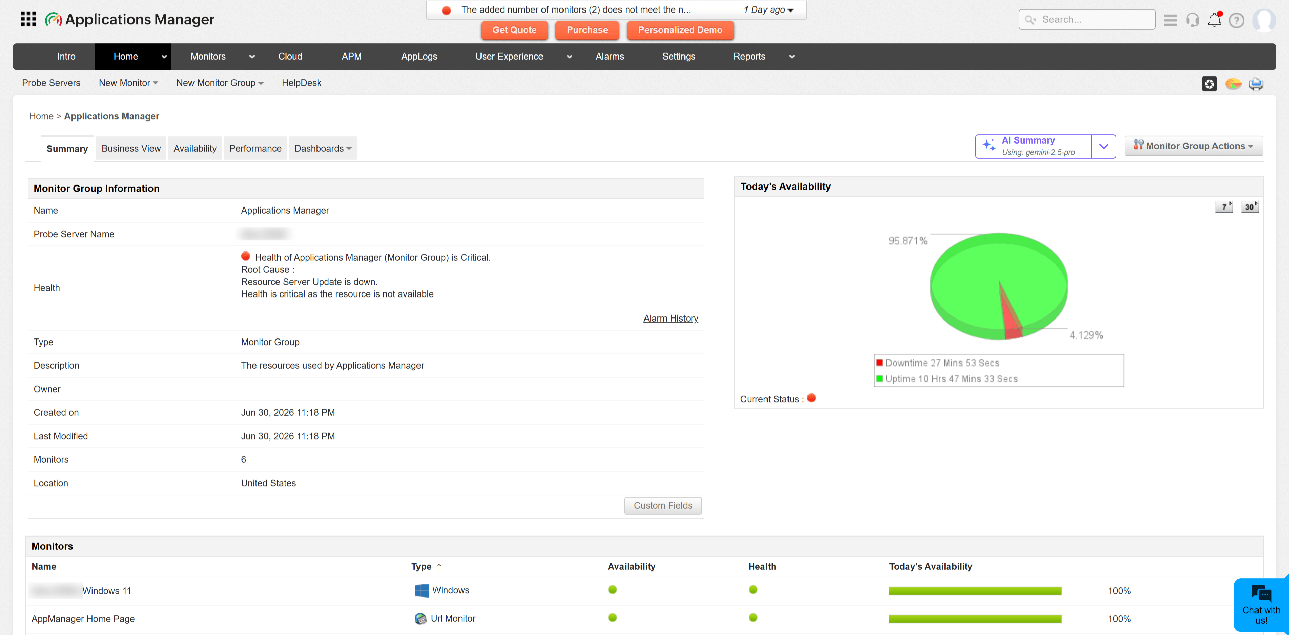Switch to the Availability tab
The height and width of the screenshot is (635, 1289).
point(195,149)
